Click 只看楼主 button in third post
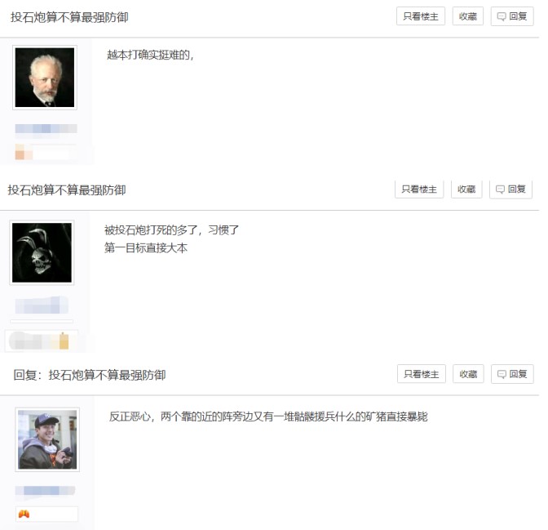The height and width of the screenshot is (530, 548). coord(421,374)
